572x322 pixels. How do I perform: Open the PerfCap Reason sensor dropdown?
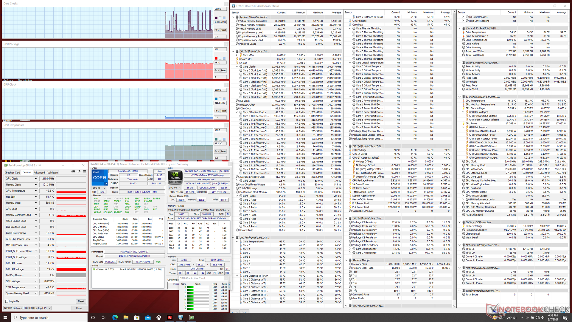36,275
